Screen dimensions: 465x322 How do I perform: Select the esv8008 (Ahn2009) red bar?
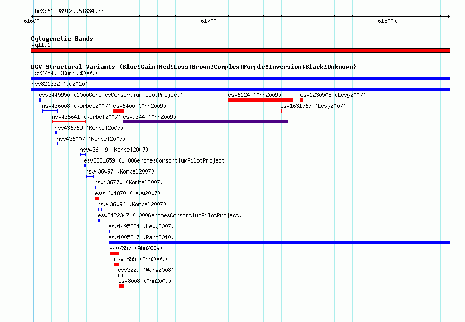coord(121,286)
